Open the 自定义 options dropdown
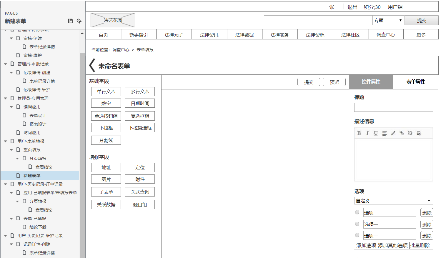Viewport: 441px width, 258px height. 394,201
